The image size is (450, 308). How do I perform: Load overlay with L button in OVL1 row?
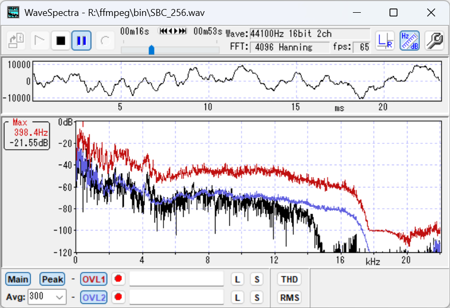coord(237,279)
